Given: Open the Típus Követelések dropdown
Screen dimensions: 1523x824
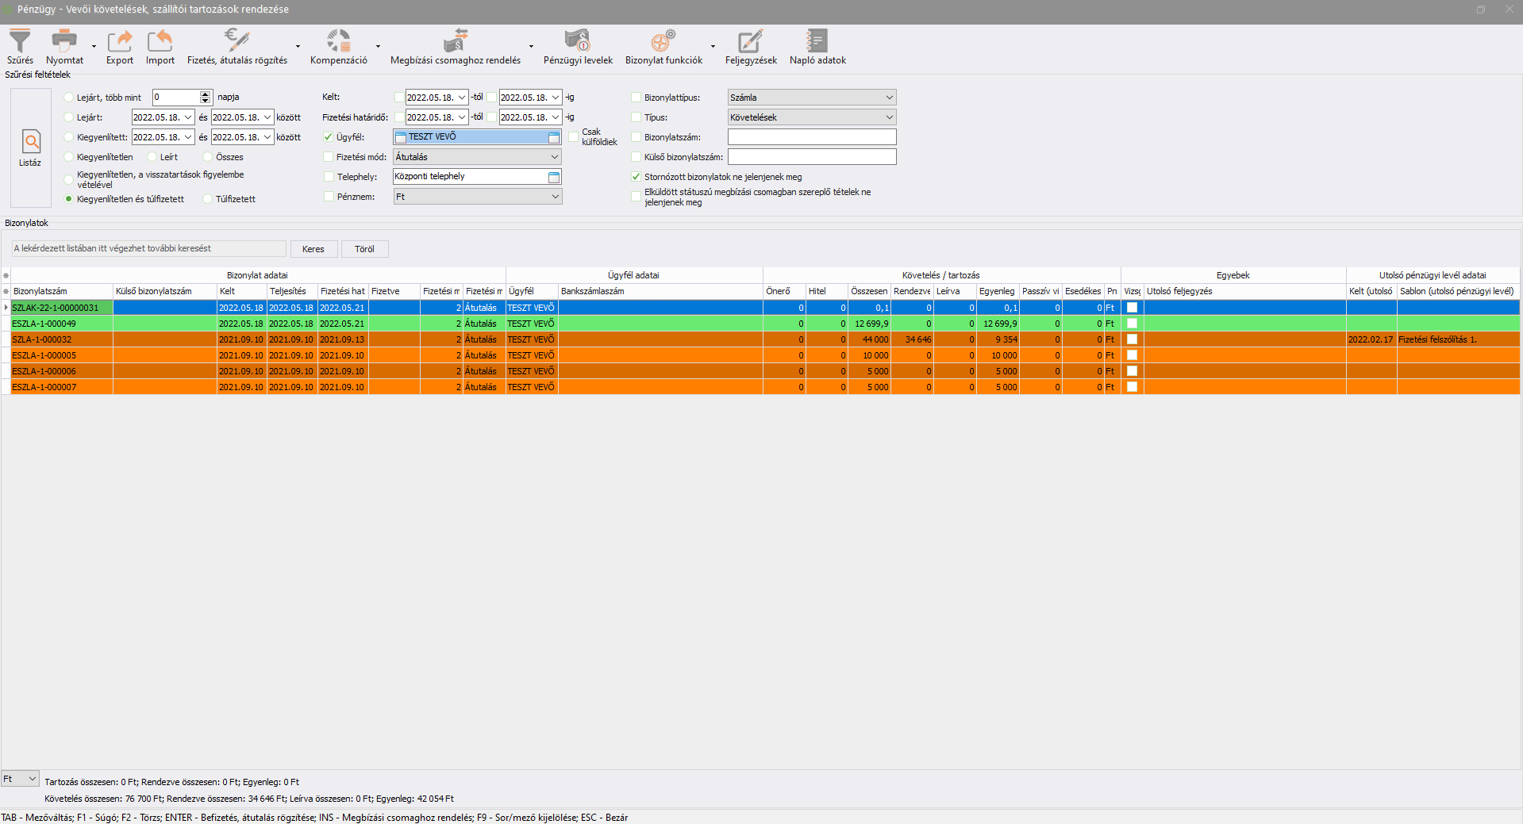Looking at the screenshot, I should [889, 117].
